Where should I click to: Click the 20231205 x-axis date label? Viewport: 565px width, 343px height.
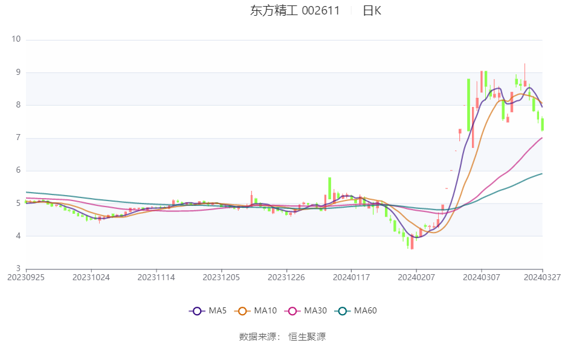coord(221,278)
